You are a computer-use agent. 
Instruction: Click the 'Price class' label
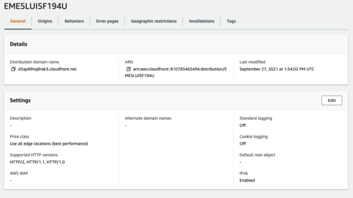19,137
